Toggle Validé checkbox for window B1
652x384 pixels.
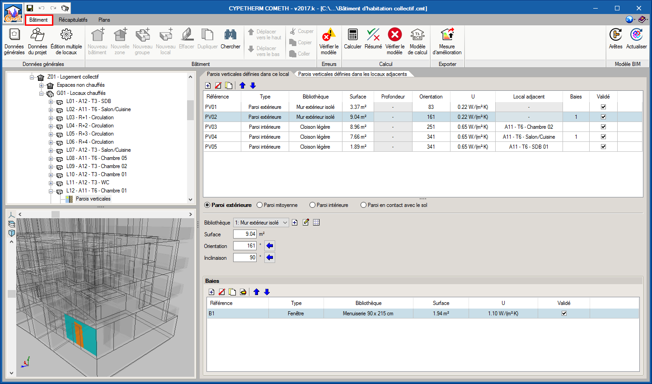[564, 314]
